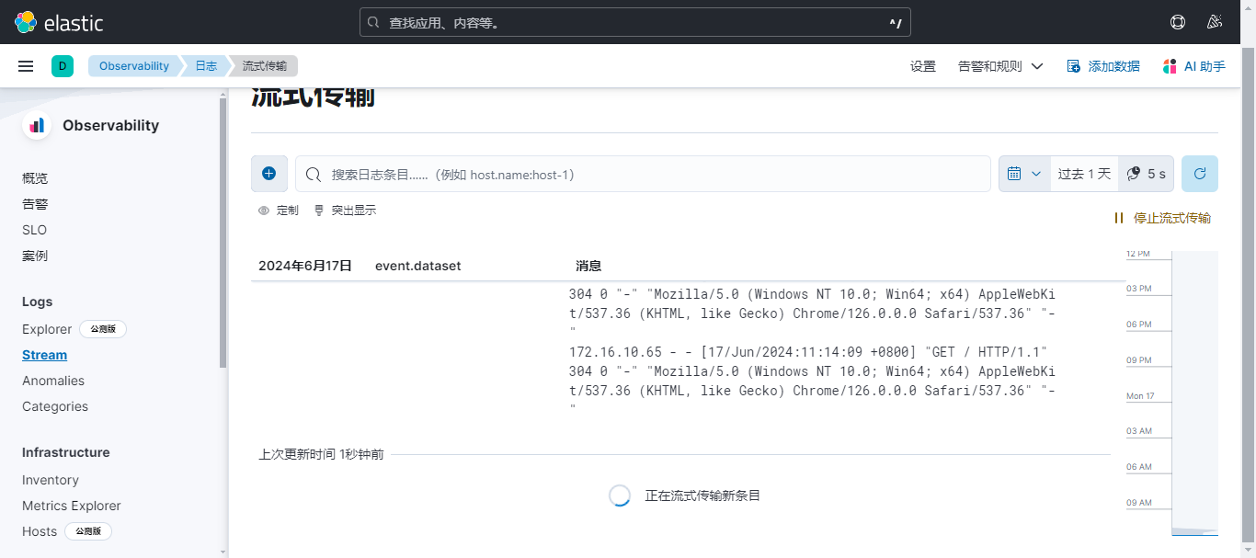Open 设置 in the header

point(923,66)
